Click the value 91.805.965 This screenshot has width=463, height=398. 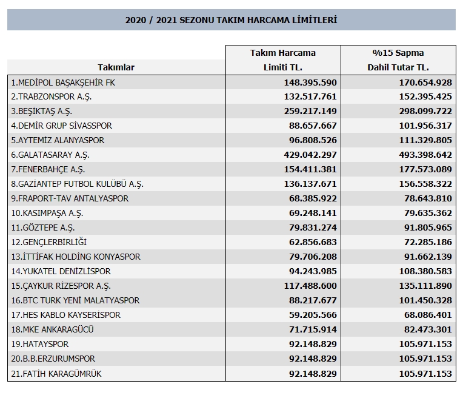tap(428, 228)
